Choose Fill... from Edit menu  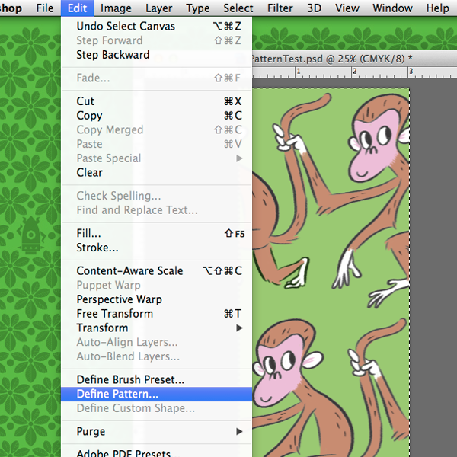(156, 234)
